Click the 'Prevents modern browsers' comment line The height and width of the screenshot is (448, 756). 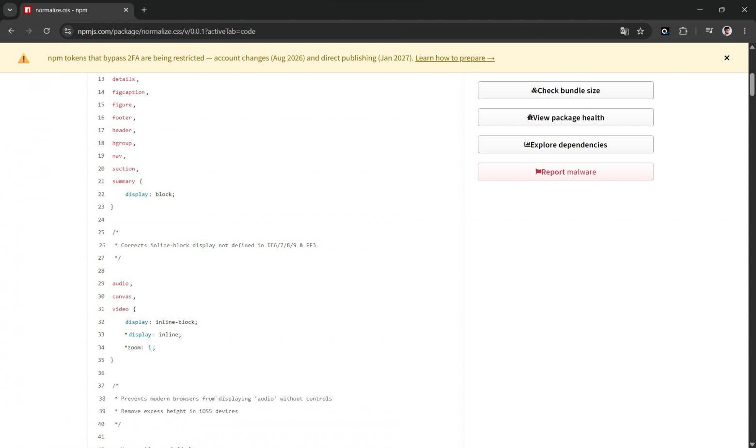[223, 399]
